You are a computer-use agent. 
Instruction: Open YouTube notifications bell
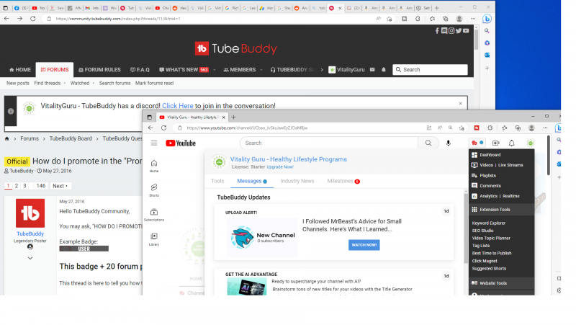[x=511, y=143]
